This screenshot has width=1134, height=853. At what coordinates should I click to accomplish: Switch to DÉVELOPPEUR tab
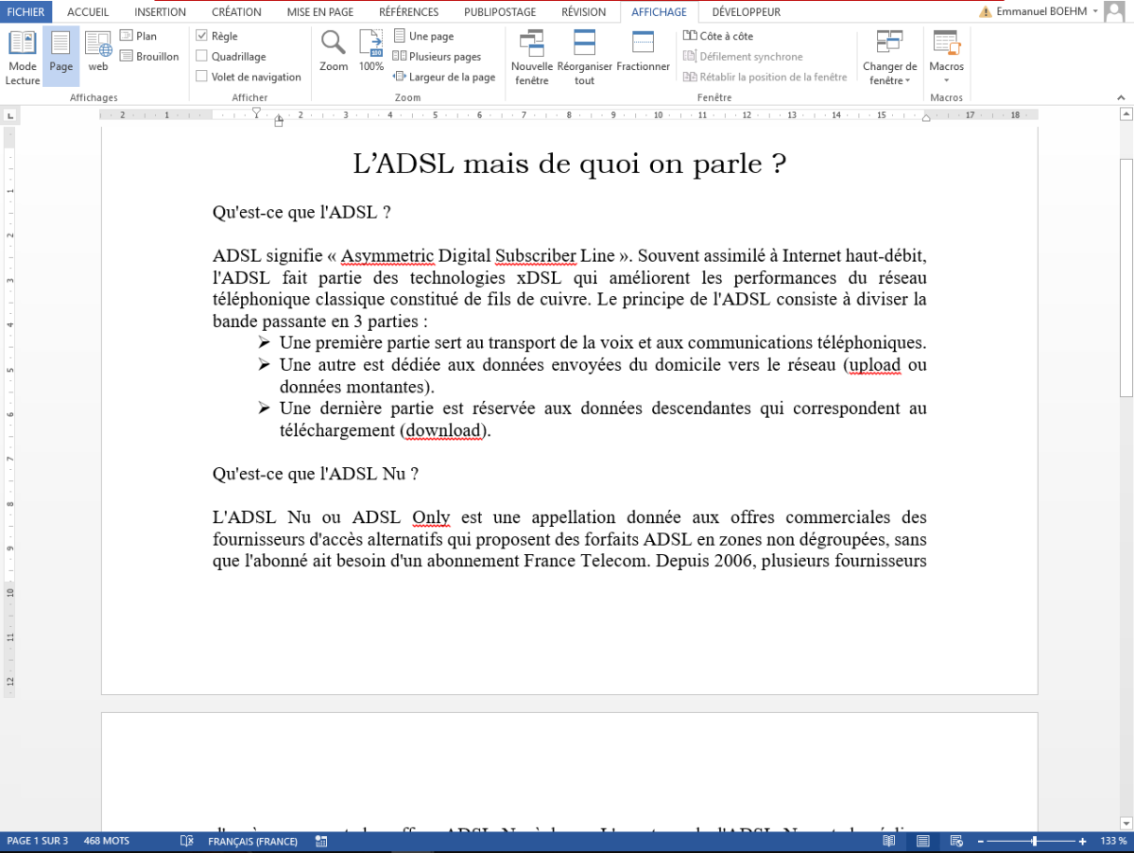(x=746, y=12)
